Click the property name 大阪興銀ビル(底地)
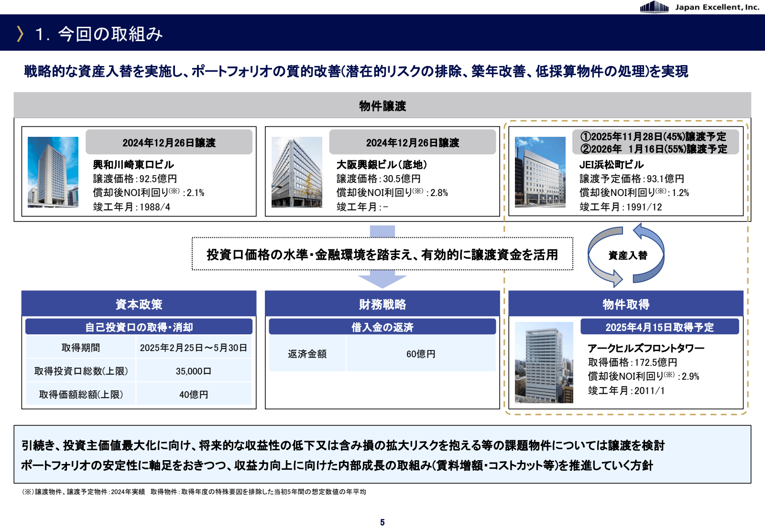Image resolution: width=765 pixels, height=530 pixels. 382,165
